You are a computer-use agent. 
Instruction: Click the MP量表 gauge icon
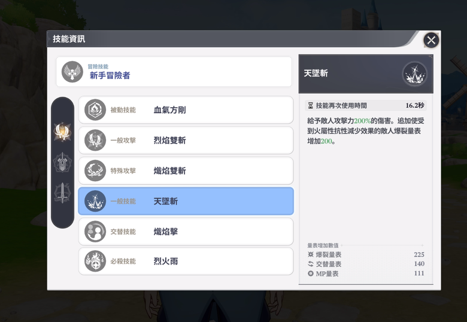coord(311,274)
